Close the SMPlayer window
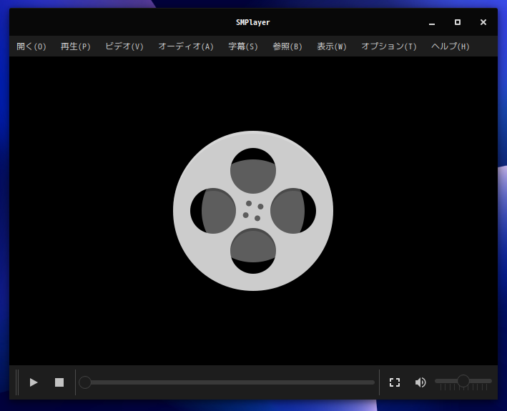This screenshot has height=411, width=507. 483,22
